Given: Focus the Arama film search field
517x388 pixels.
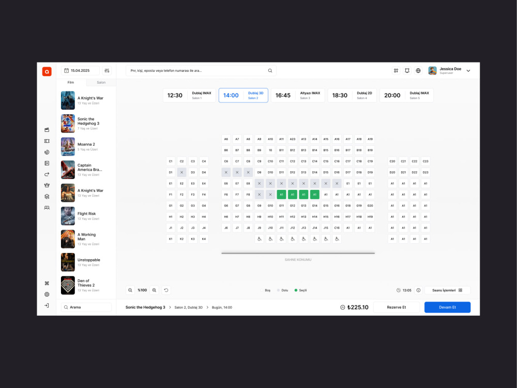Looking at the screenshot, I should 86,307.
